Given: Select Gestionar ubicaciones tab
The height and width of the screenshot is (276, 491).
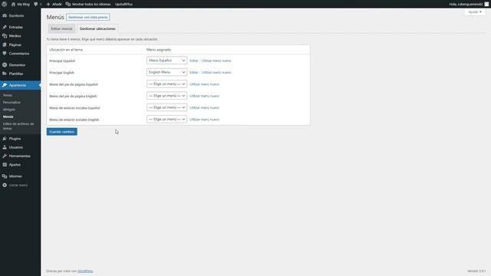Looking at the screenshot, I should 97,28.
